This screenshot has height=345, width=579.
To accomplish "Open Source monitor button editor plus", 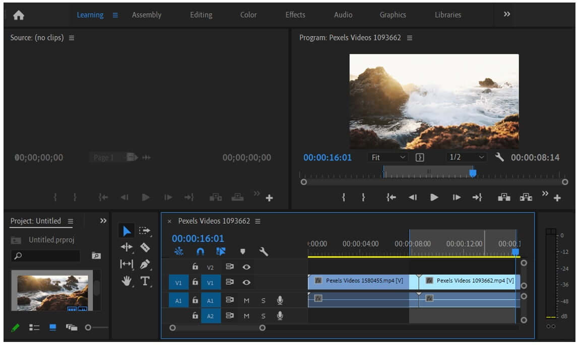I will [x=269, y=198].
